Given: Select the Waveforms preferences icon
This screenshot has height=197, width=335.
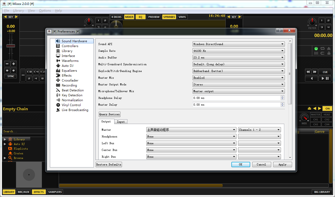Looking at the screenshot, I should [58, 61].
